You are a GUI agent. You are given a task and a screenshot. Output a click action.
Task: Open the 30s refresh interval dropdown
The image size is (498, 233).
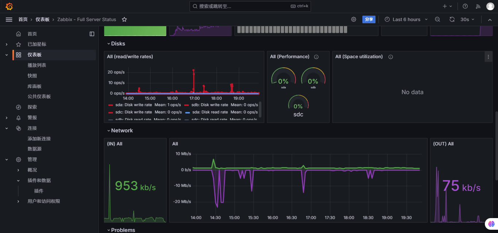click(x=467, y=20)
